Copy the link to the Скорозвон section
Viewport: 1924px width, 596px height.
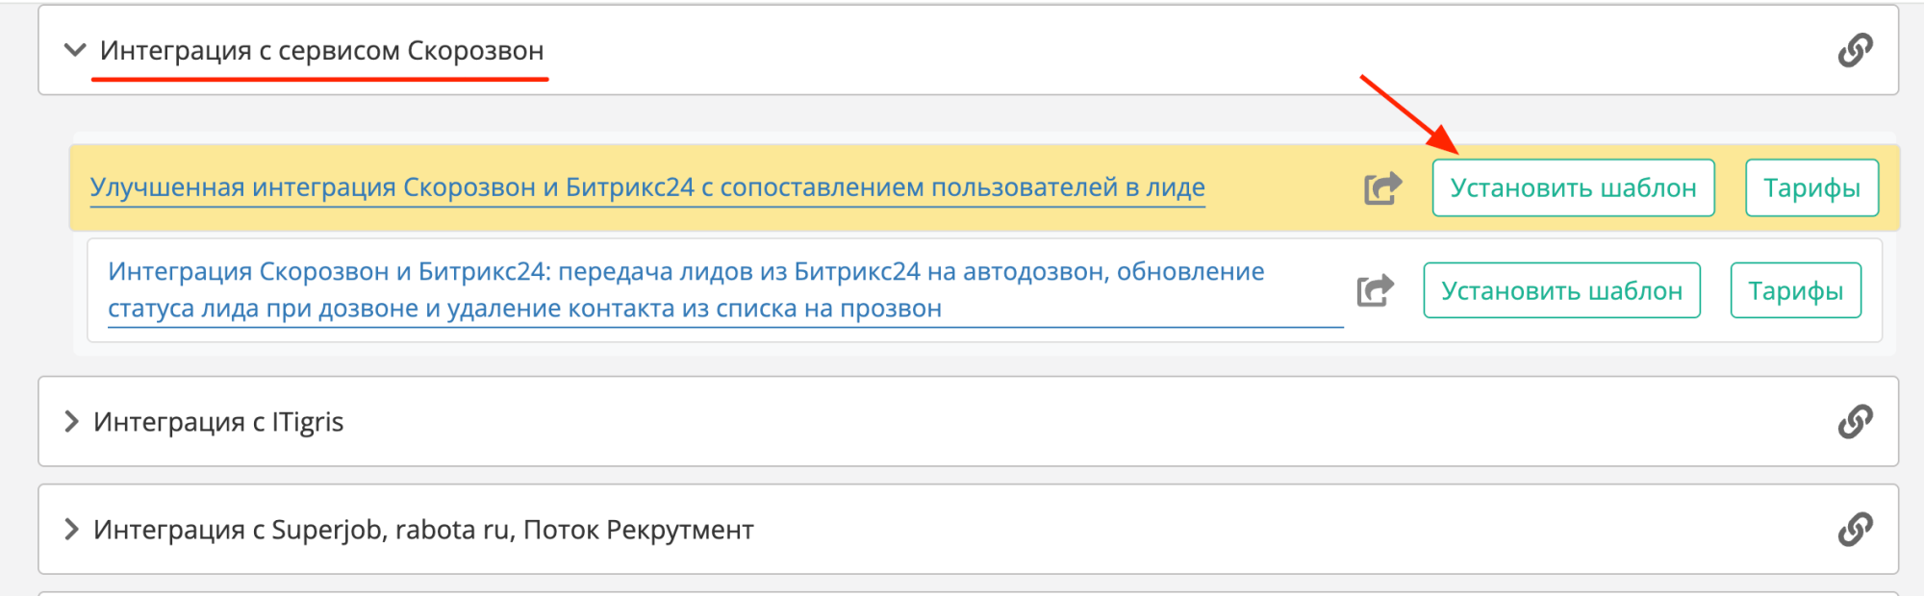click(1855, 50)
